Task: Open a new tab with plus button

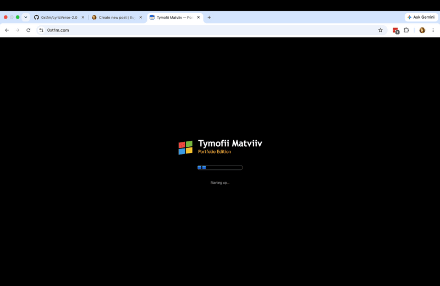Action: click(209, 17)
